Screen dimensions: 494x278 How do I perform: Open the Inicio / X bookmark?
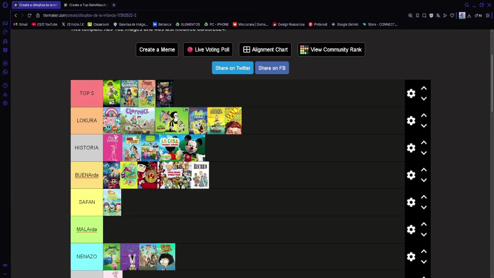pyautogui.click(x=73, y=24)
